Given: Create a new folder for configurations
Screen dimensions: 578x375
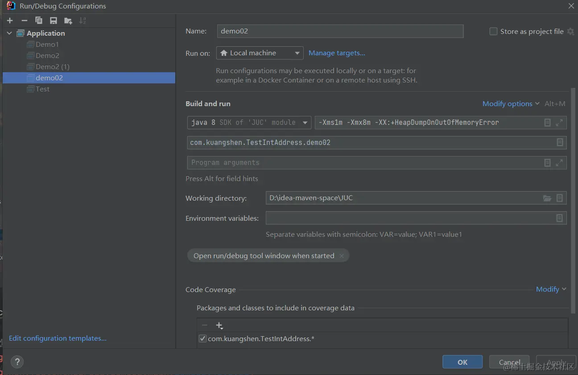Looking at the screenshot, I should click(x=68, y=21).
